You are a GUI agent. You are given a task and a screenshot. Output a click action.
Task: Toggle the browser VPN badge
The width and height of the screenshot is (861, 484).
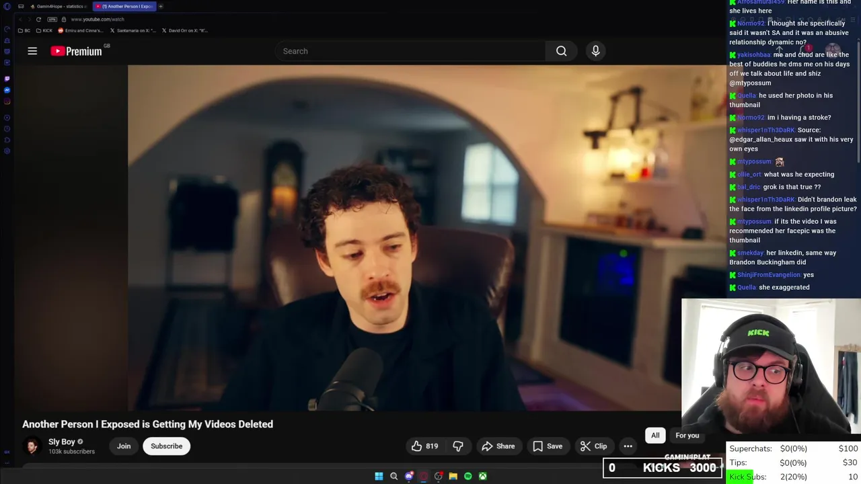(x=52, y=19)
